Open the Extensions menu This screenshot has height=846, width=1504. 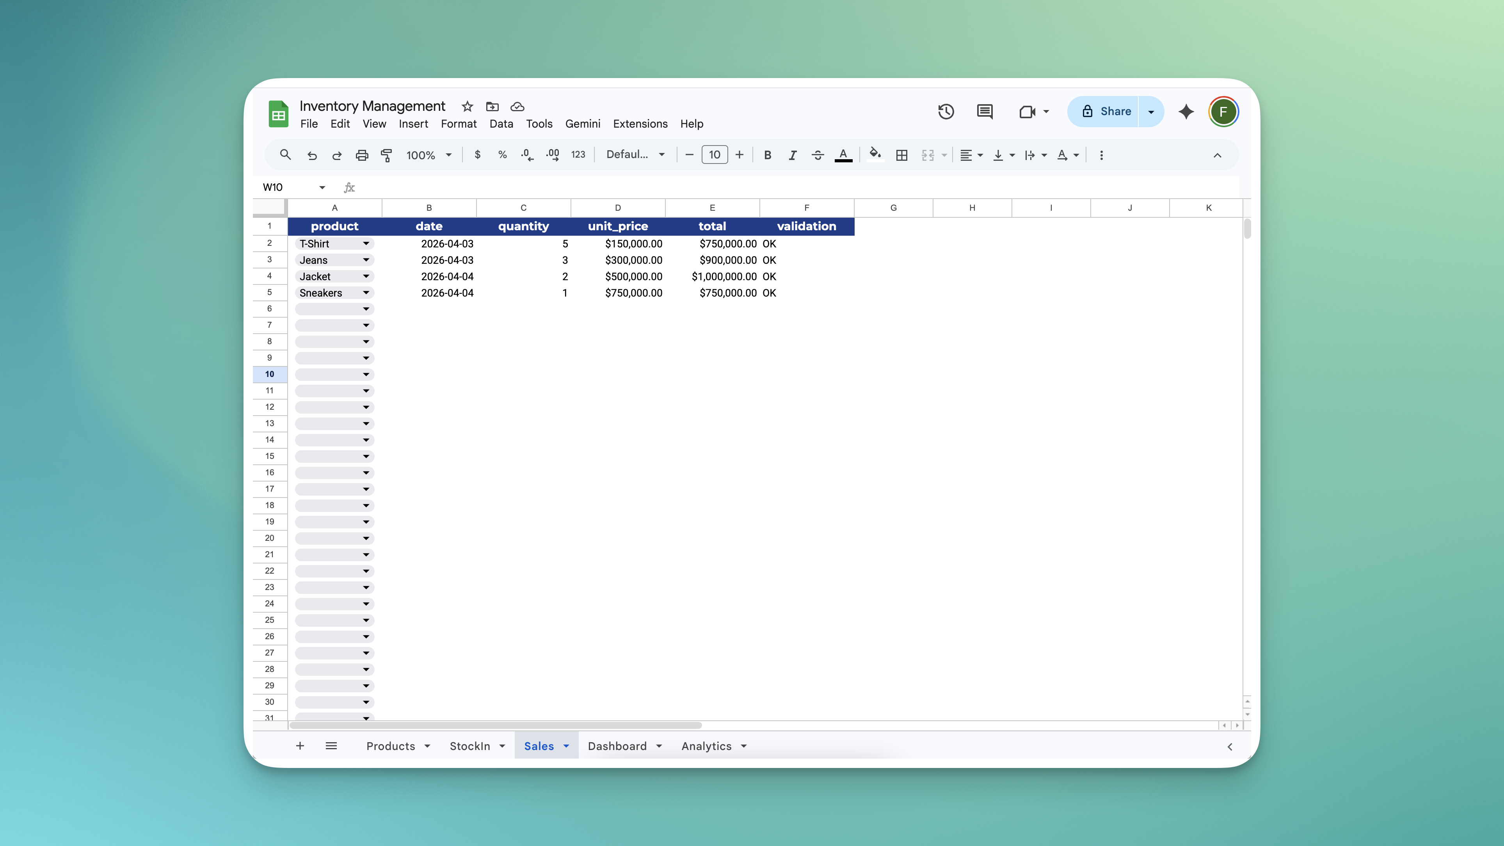coord(640,124)
